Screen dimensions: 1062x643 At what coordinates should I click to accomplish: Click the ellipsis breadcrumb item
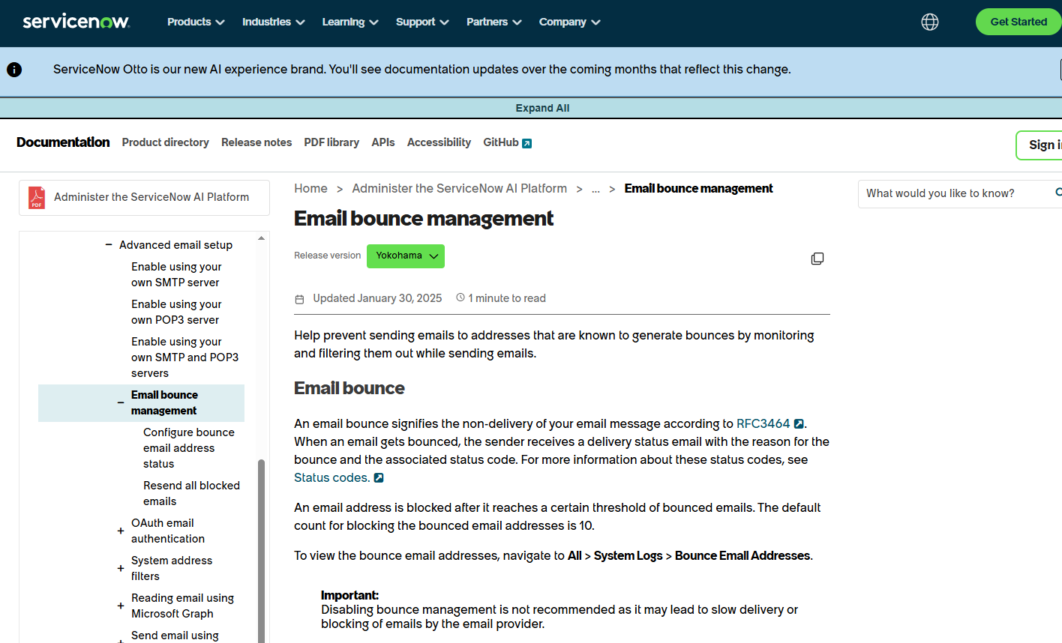click(x=595, y=189)
